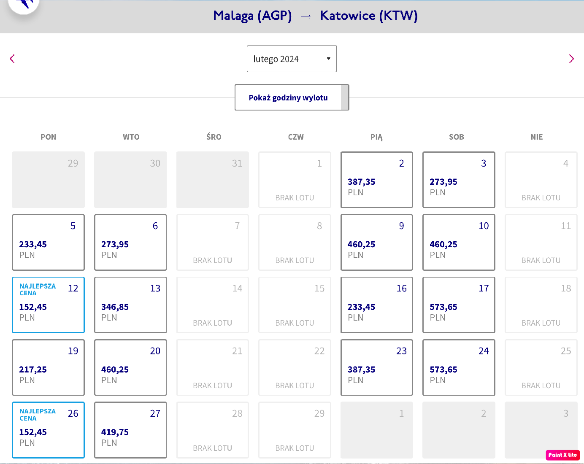The width and height of the screenshot is (584, 464).
Task: Select February 13 flight for 346,85 PLN
Action: (x=130, y=305)
